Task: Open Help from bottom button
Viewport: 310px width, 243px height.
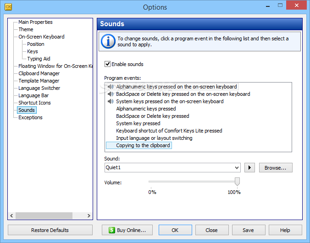Action: pos(285,230)
